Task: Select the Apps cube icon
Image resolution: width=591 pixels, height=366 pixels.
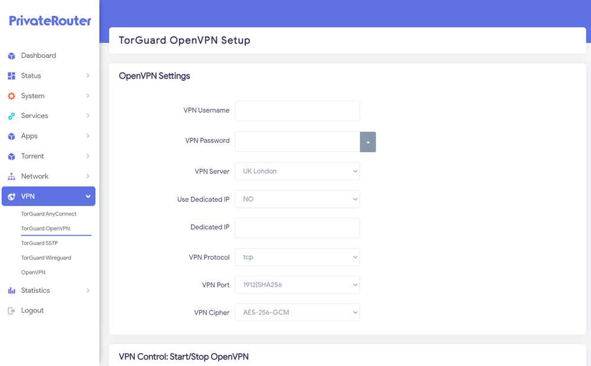Action: coord(12,136)
